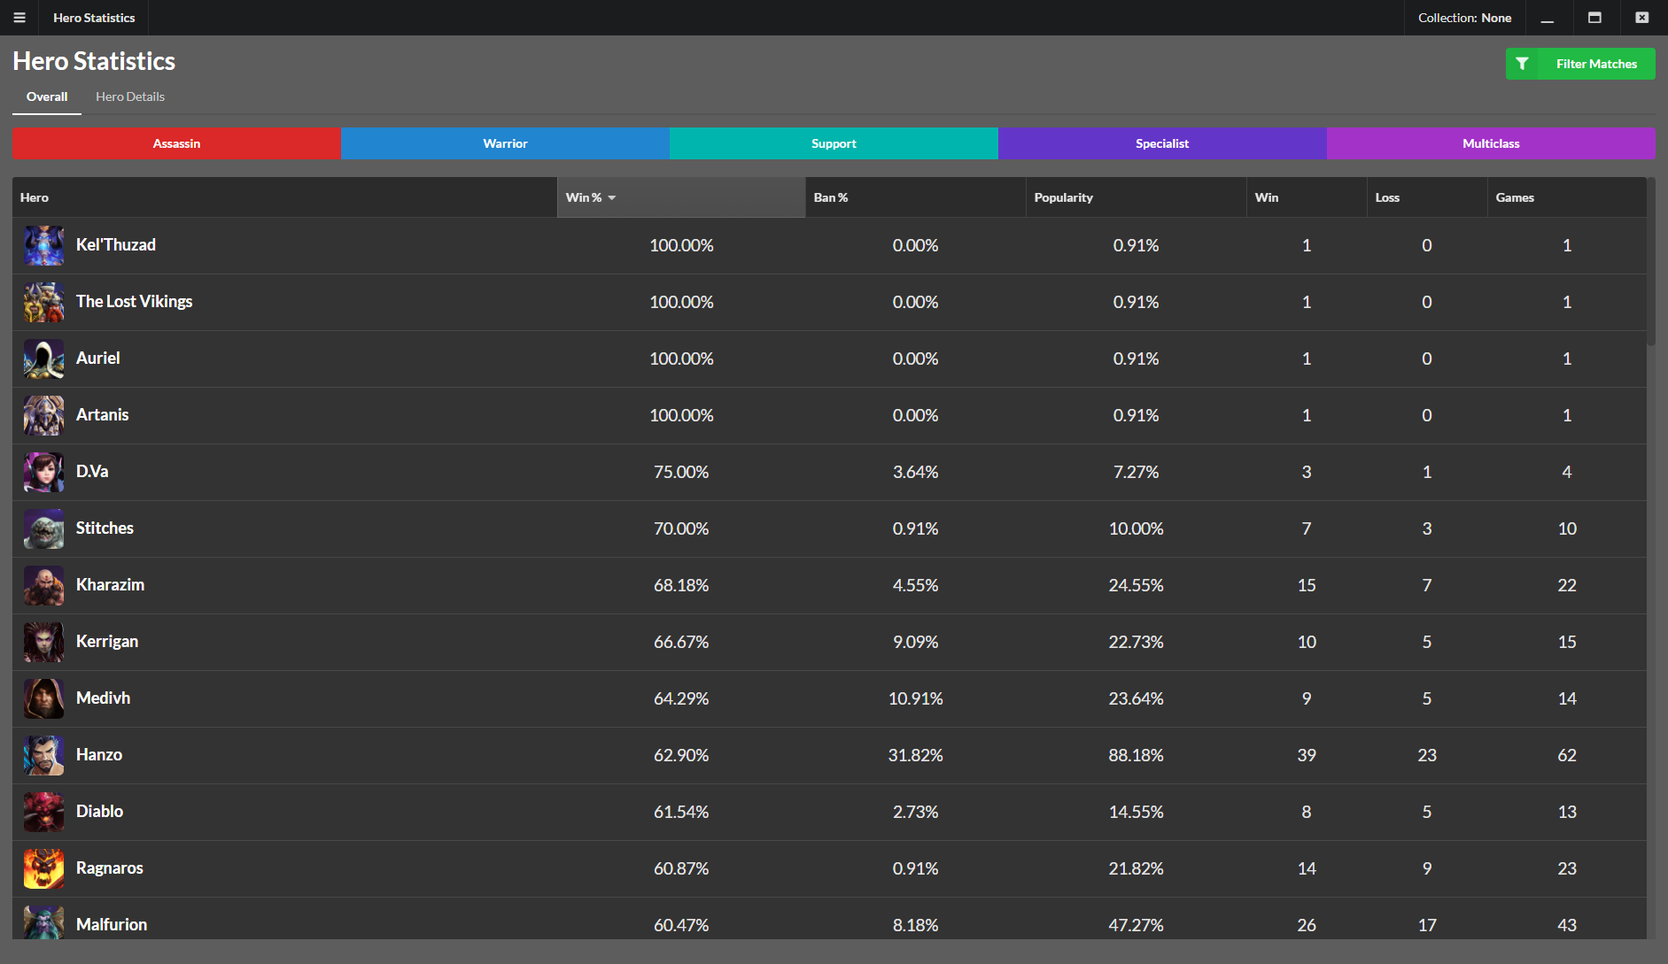Viewport: 1668px width, 964px height.
Task: Click the D.Va hero portrait
Action: coord(43,472)
